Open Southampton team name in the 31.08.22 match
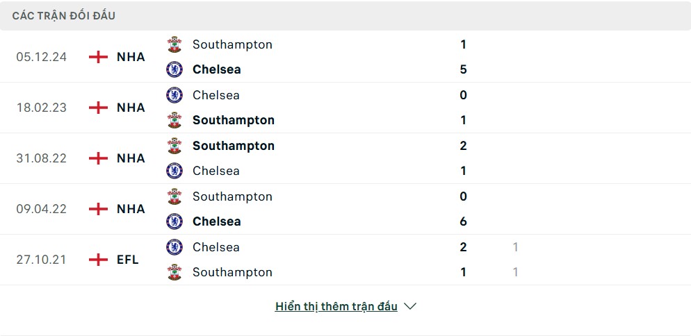The height and width of the screenshot is (336, 691). [233, 146]
